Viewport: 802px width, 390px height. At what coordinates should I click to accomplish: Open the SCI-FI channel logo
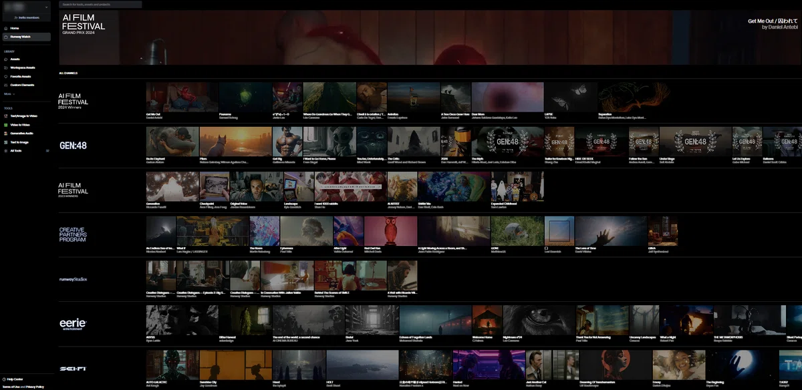point(73,369)
